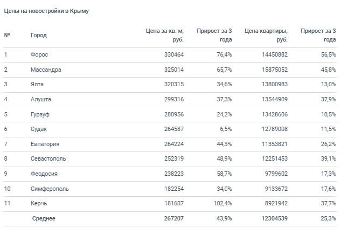Click the growth value 37,9%
Screen dimensions: 341x228
(329, 99)
